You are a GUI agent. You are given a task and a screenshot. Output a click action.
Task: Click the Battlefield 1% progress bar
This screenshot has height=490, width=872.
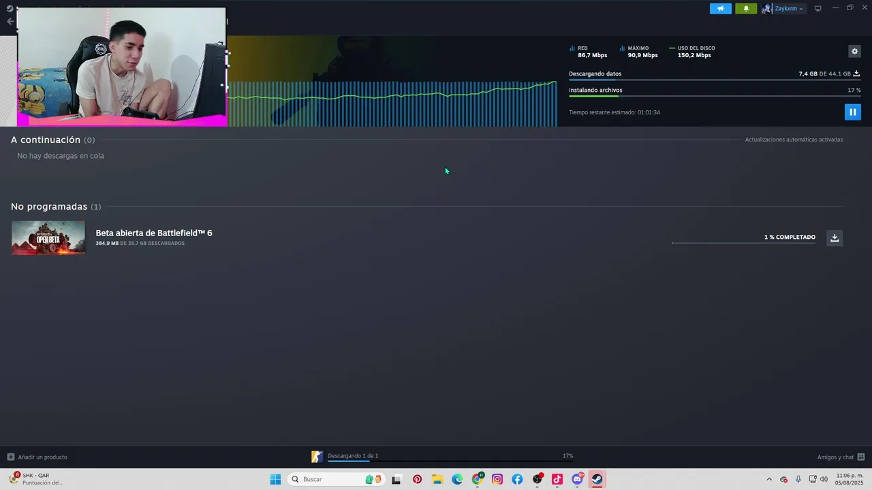point(743,243)
